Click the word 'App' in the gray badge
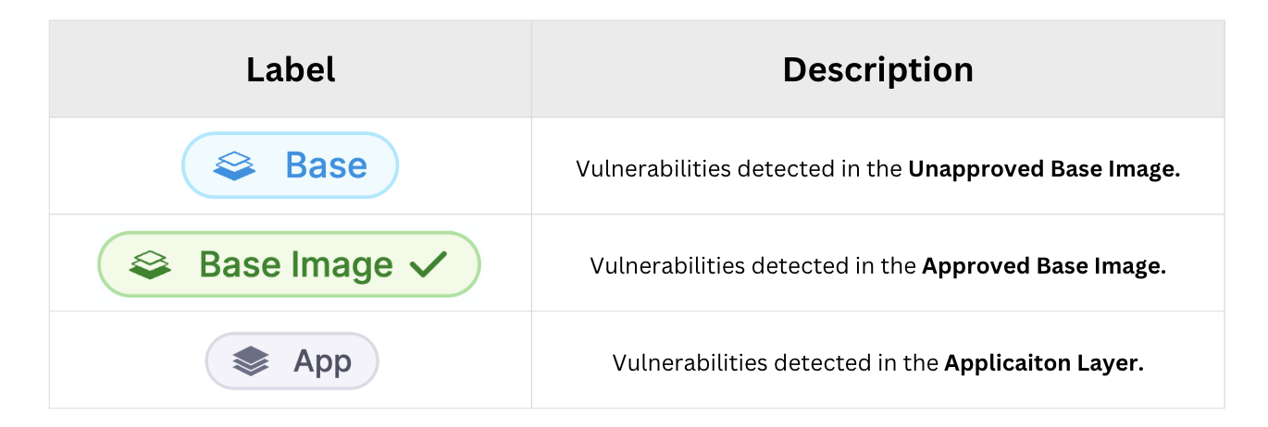Screen dimensions: 1268x427 coord(322,361)
